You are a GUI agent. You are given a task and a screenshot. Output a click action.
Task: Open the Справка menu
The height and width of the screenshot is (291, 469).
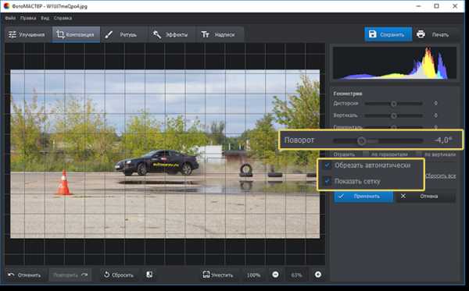[63, 18]
